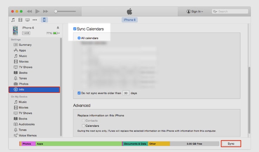The height and width of the screenshot is (152, 259).
Task: Toggle the Calendars replace checkbox under Advanced
Action: pyautogui.click(x=83, y=125)
